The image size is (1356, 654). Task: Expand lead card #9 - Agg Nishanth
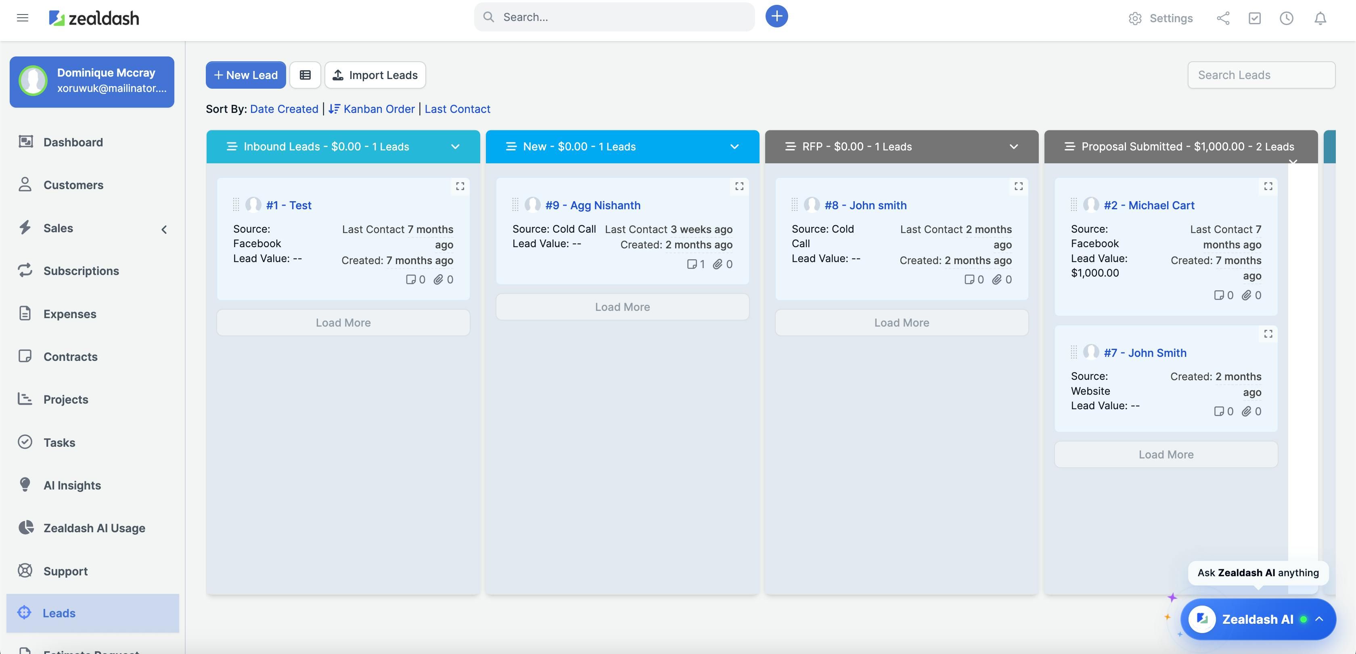pyautogui.click(x=739, y=186)
